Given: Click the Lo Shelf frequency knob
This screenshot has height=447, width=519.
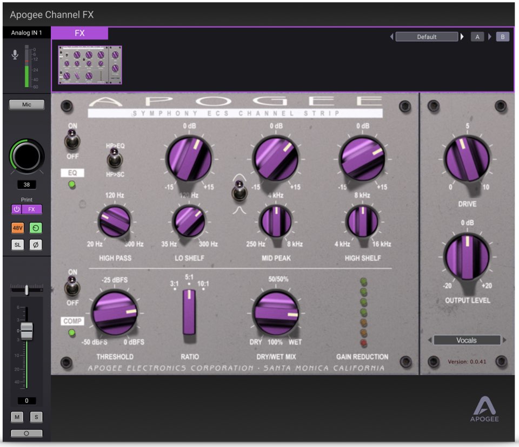Looking at the screenshot, I should coord(189,221).
